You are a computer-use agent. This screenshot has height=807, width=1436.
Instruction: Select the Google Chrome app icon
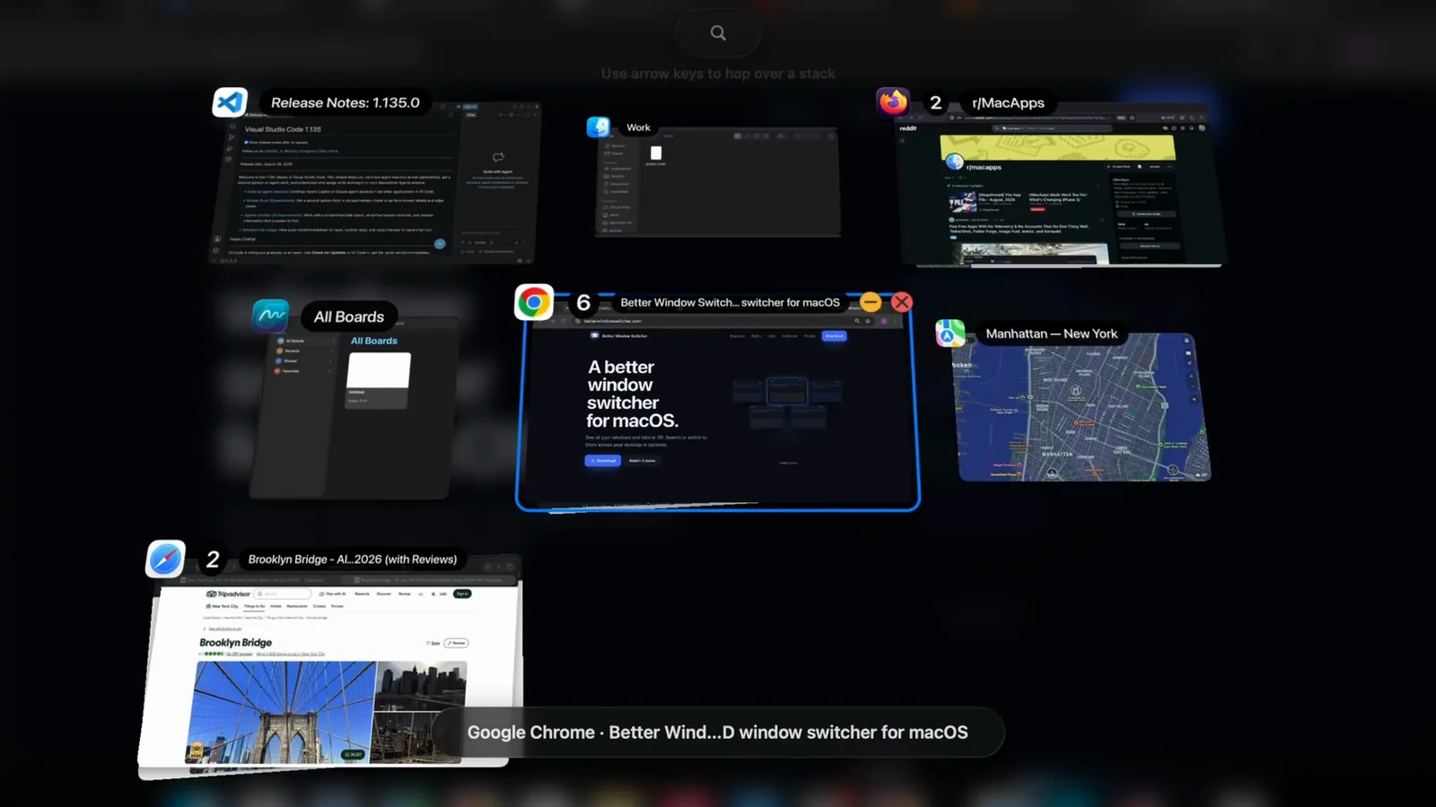(534, 302)
